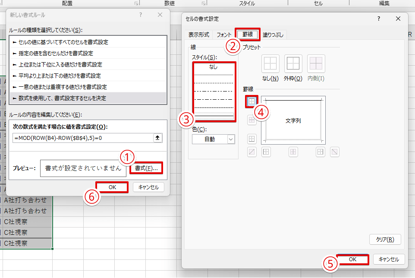
Task: Toggle the left border button
Action: click(266, 152)
